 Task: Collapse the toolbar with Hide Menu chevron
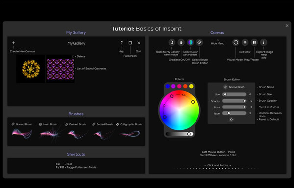218,40
